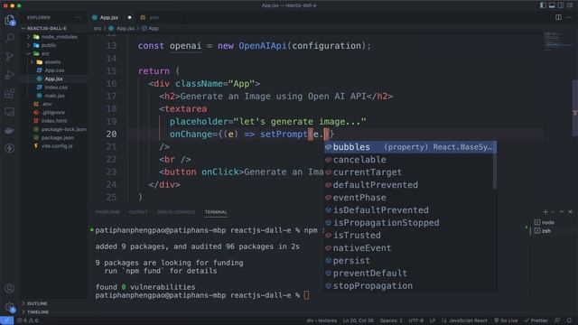Switch to the DEBUG CONSOLE panel tab
Viewport: 578px width, 325px height.
click(x=176, y=212)
